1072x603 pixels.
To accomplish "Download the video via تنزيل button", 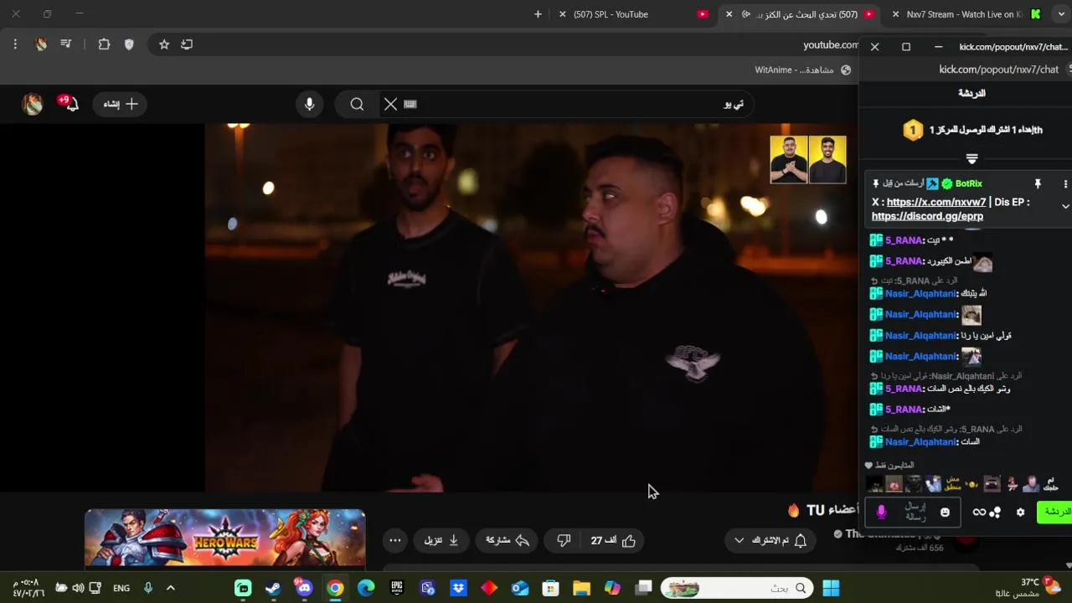I will 441,540.
